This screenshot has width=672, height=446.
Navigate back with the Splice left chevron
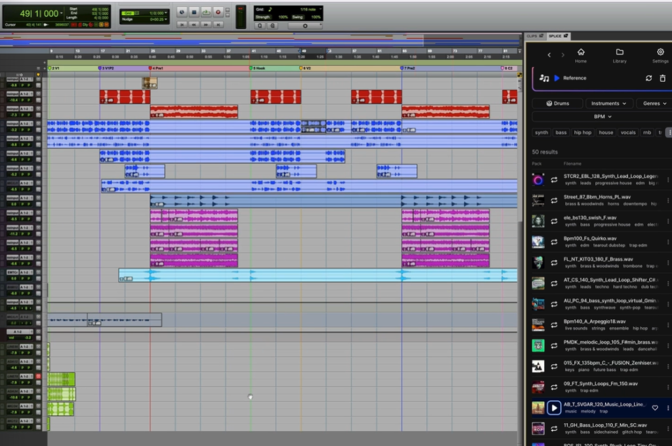(x=549, y=55)
